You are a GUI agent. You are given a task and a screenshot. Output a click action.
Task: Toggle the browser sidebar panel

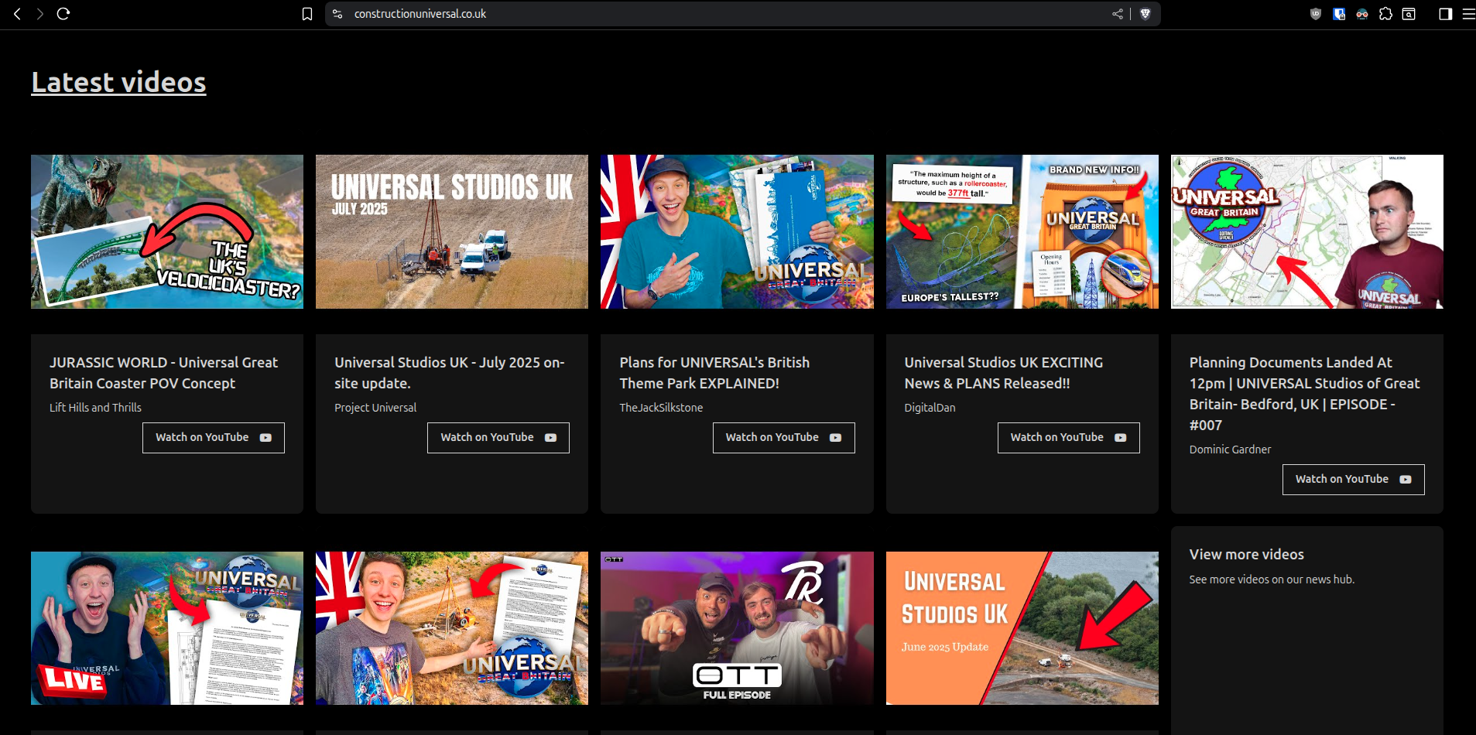[x=1445, y=14]
